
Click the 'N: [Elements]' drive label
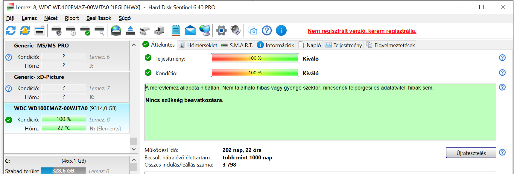point(105,129)
